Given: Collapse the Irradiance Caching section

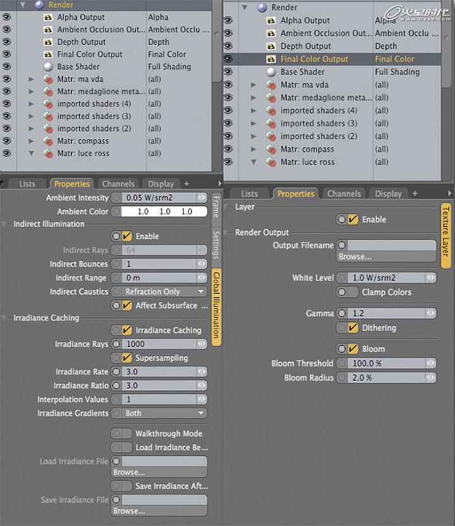Looking at the screenshot, I should coord(4,317).
